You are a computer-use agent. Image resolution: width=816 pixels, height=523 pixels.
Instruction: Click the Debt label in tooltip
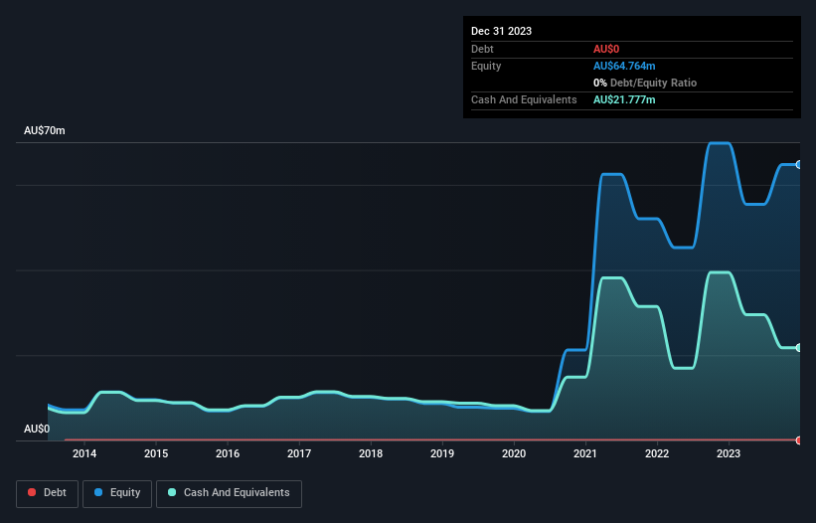[x=482, y=49]
